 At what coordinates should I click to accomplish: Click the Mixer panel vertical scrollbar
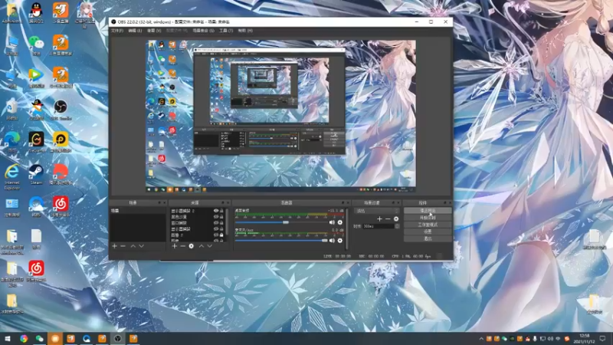point(347,228)
